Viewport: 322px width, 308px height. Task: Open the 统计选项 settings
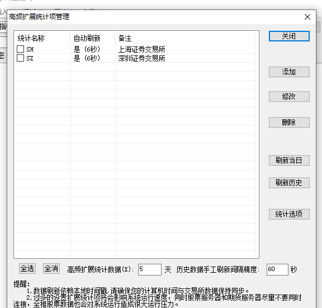[x=289, y=214]
